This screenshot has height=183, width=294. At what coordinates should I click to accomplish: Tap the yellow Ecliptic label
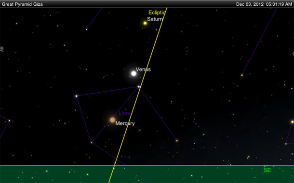coord(157,12)
